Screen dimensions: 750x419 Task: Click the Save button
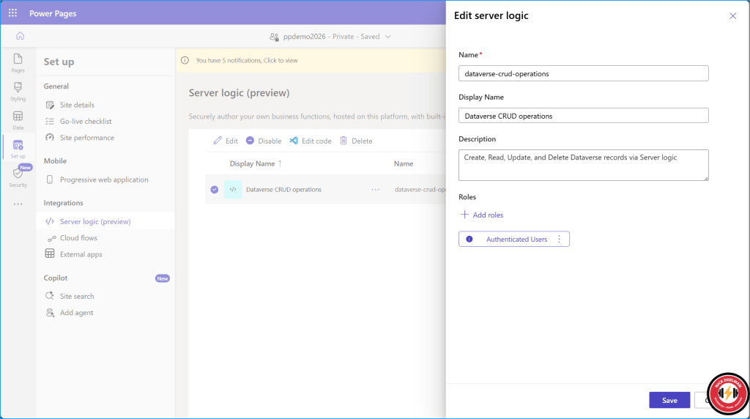pos(669,401)
